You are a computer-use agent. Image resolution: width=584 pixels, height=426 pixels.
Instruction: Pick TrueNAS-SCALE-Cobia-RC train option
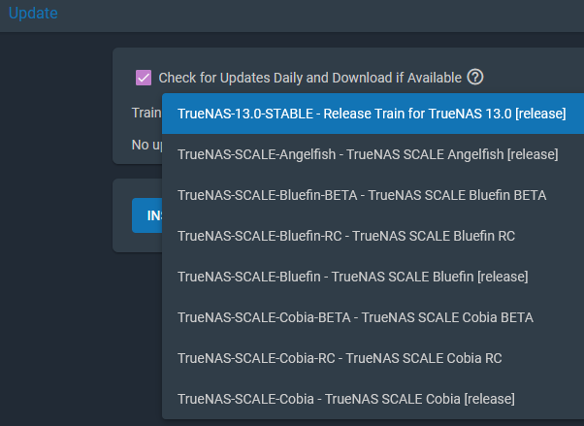click(x=373, y=358)
